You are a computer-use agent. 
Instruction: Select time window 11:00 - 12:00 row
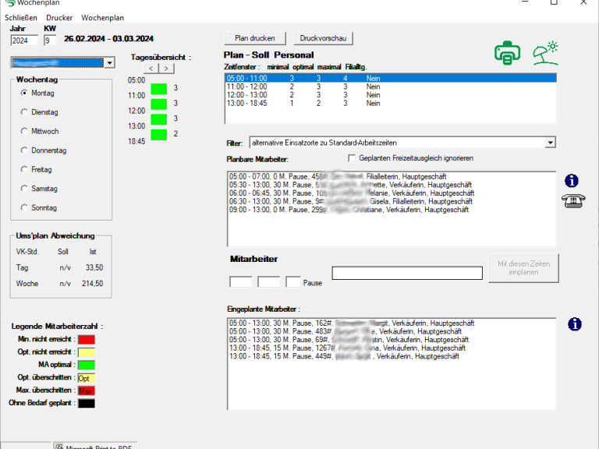pos(391,87)
